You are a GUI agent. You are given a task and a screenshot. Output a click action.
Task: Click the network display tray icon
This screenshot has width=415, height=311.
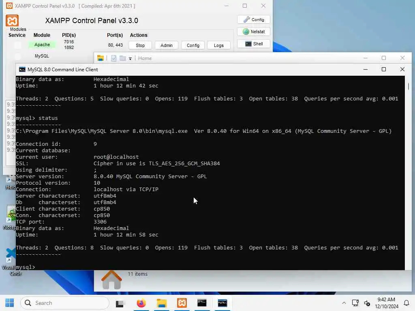[x=355, y=303]
